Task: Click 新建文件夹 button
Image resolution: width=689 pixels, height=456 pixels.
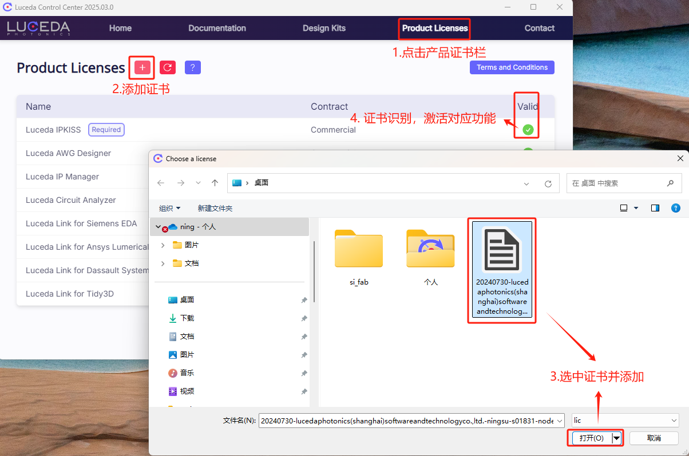Action: coord(215,208)
